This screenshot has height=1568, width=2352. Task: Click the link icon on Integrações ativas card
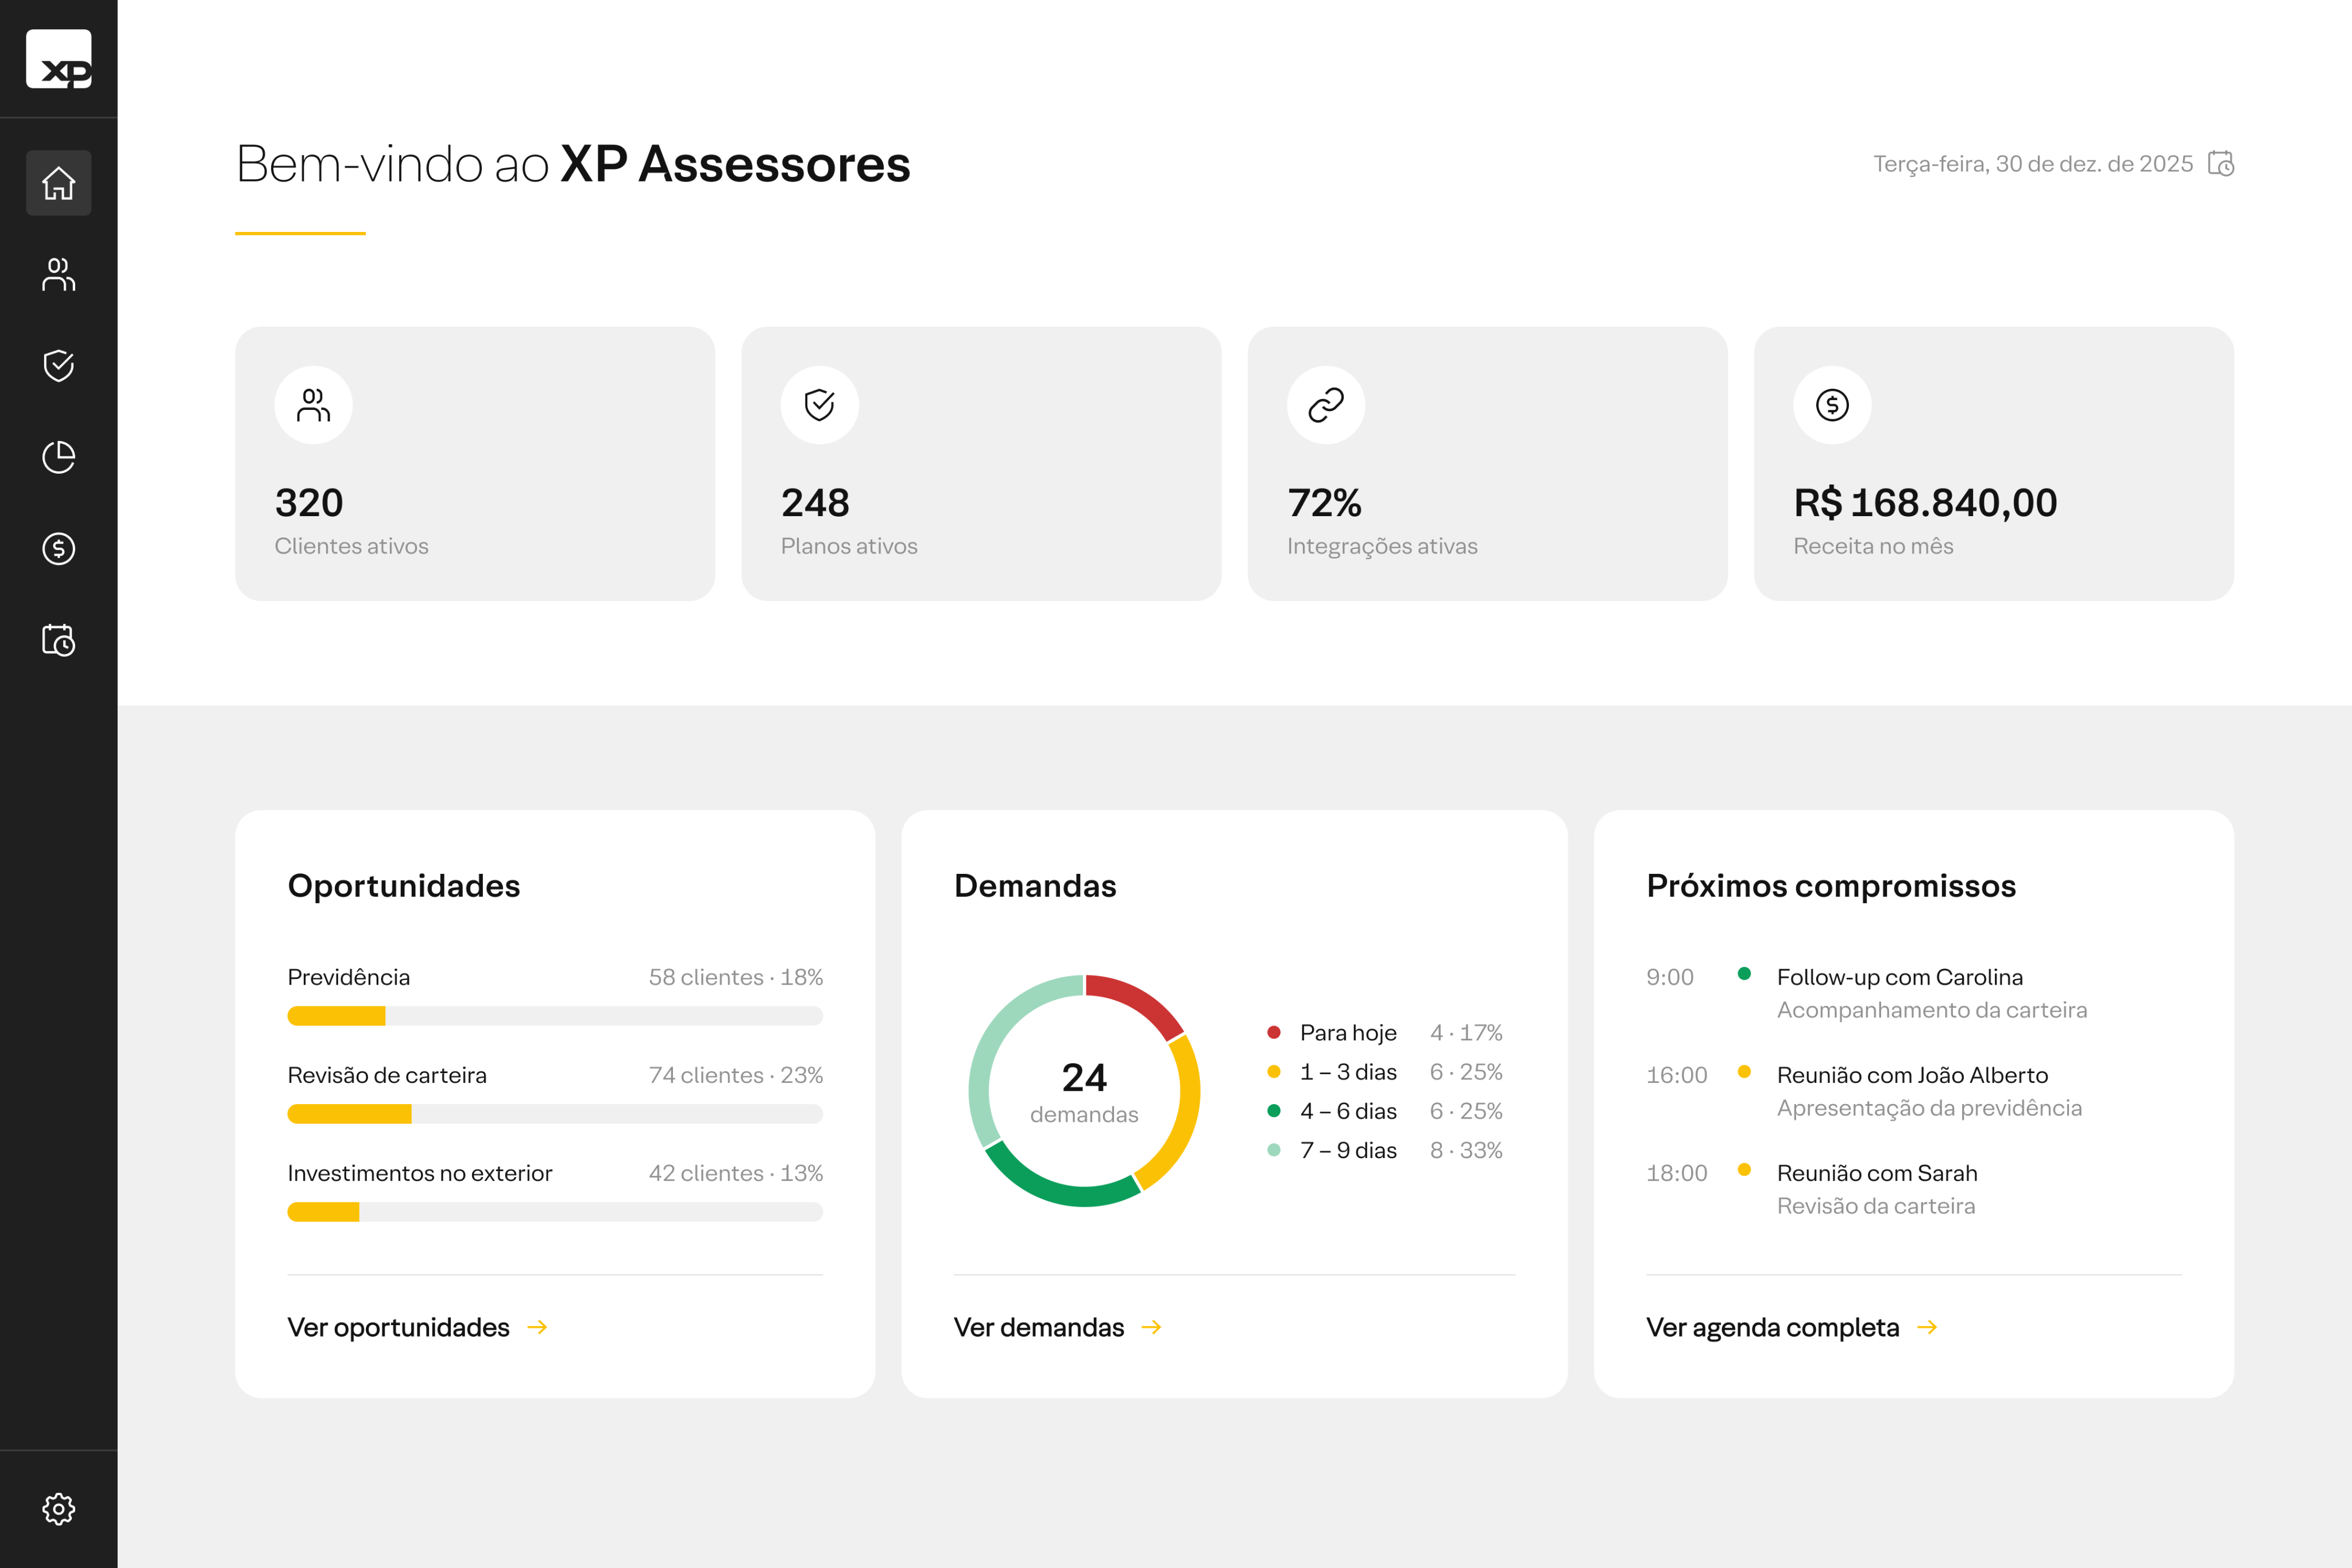tap(1326, 405)
